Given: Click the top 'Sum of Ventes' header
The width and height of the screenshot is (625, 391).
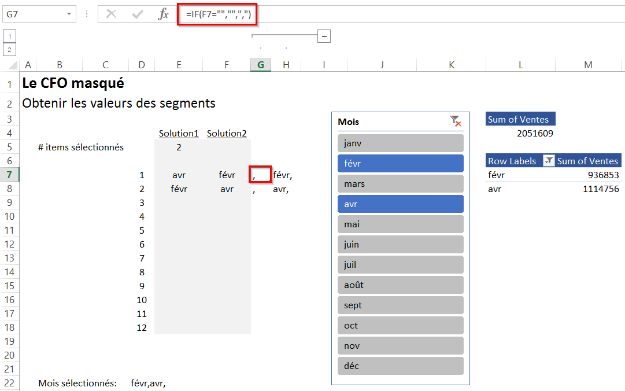Looking at the screenshot, I should [x=520, y=119].
